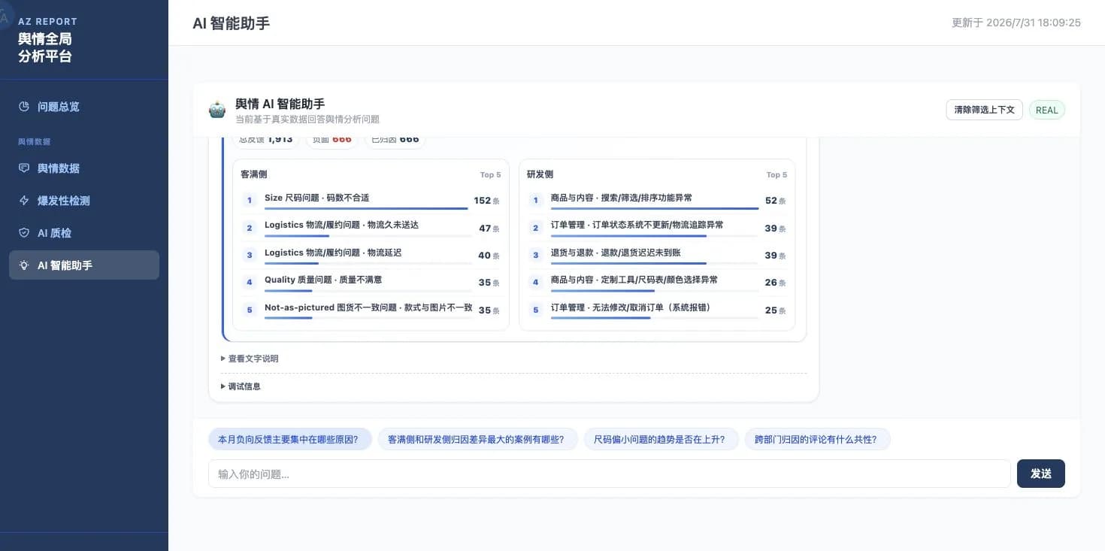Open 爆发性检测 in the sidebar
1105x551 pixels.
(84, 201)
